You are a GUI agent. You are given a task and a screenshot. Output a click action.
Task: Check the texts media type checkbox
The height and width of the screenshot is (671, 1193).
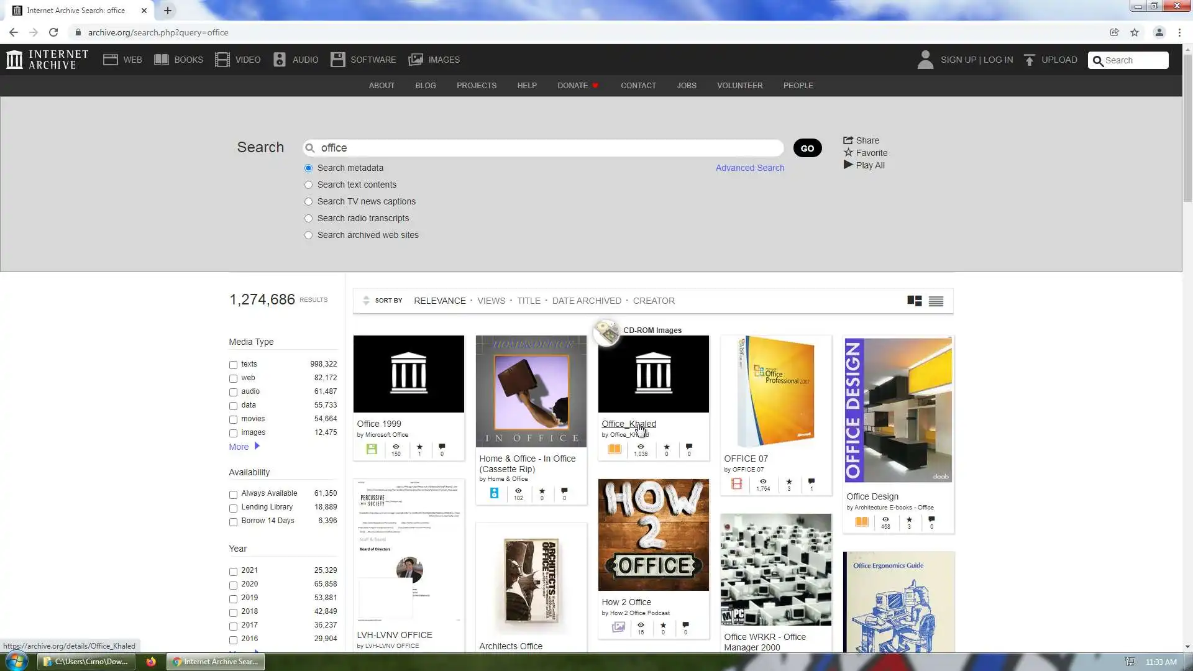click(233, 365)
